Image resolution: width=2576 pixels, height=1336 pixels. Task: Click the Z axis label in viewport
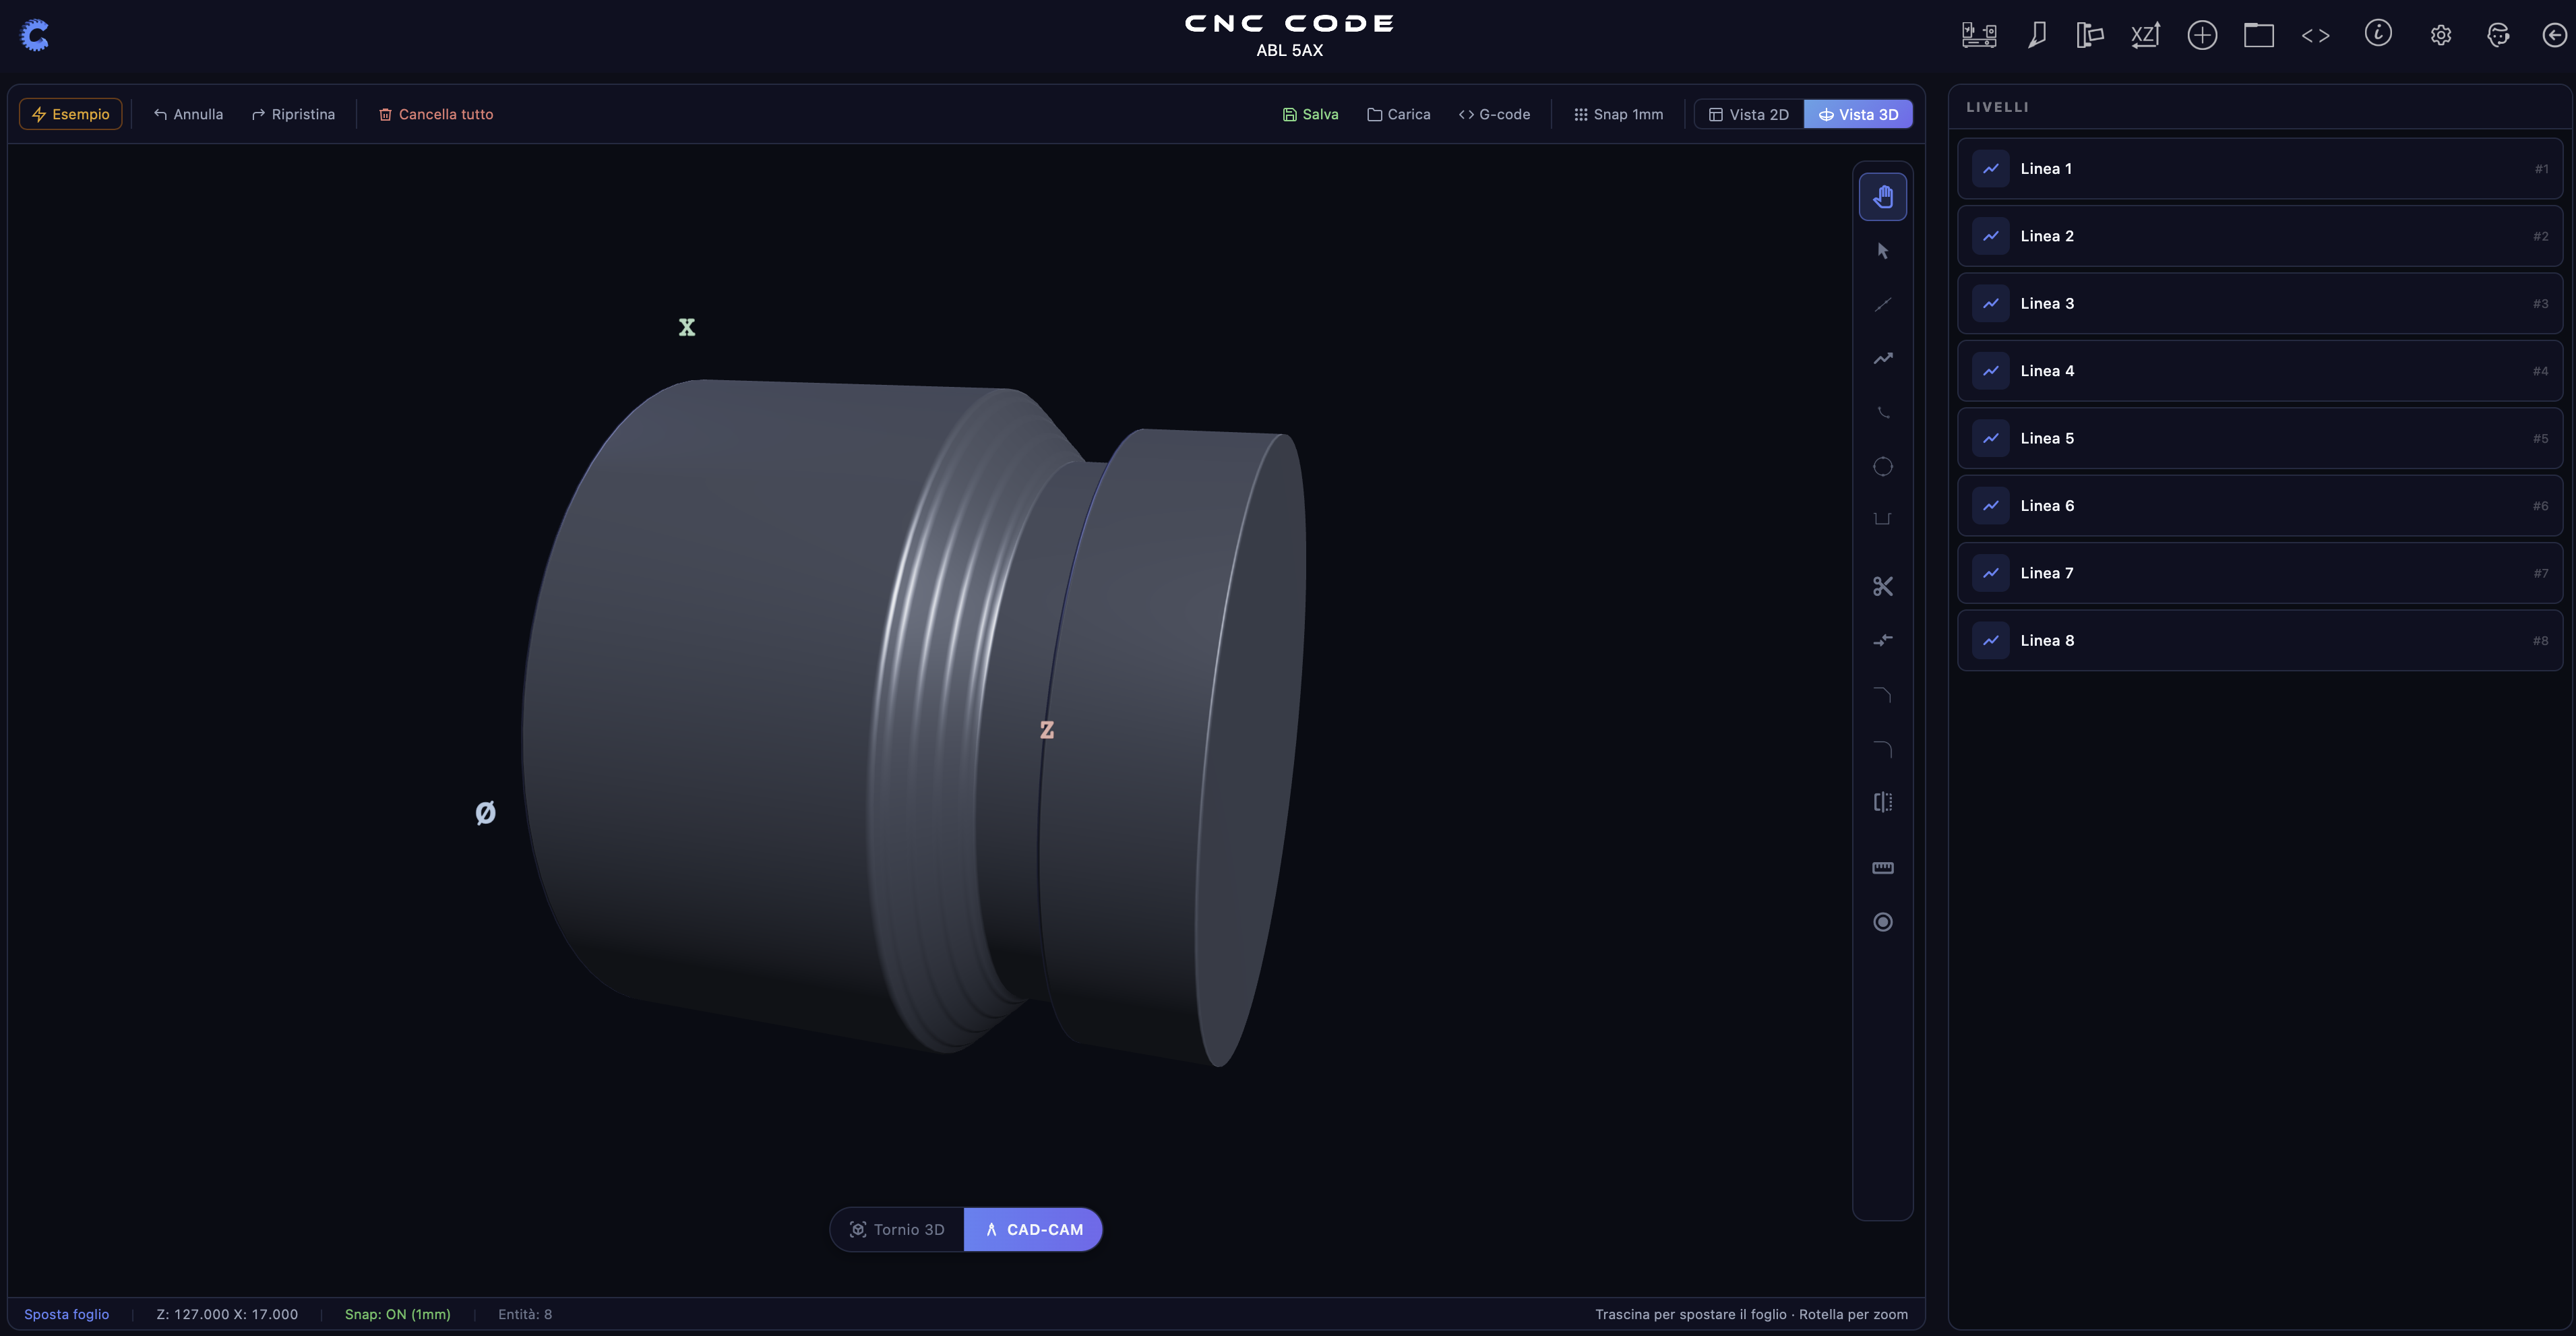coord(1046,730)
